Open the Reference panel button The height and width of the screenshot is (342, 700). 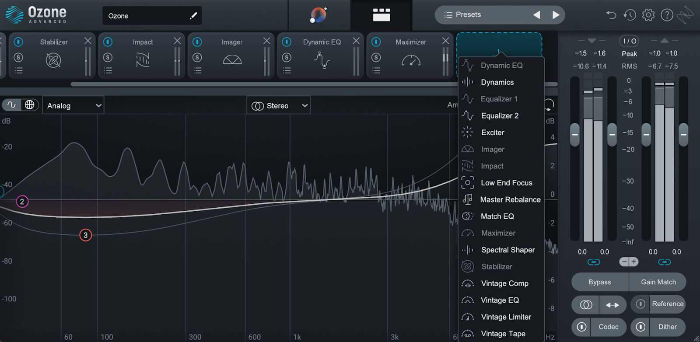(668, 304)
